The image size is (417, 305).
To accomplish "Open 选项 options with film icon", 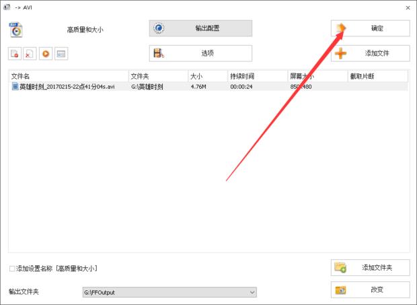I will click(x=200, y=53).
